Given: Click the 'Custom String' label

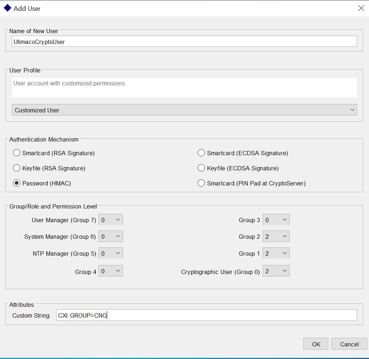Looking at the screenshot, I should (31, 315).
